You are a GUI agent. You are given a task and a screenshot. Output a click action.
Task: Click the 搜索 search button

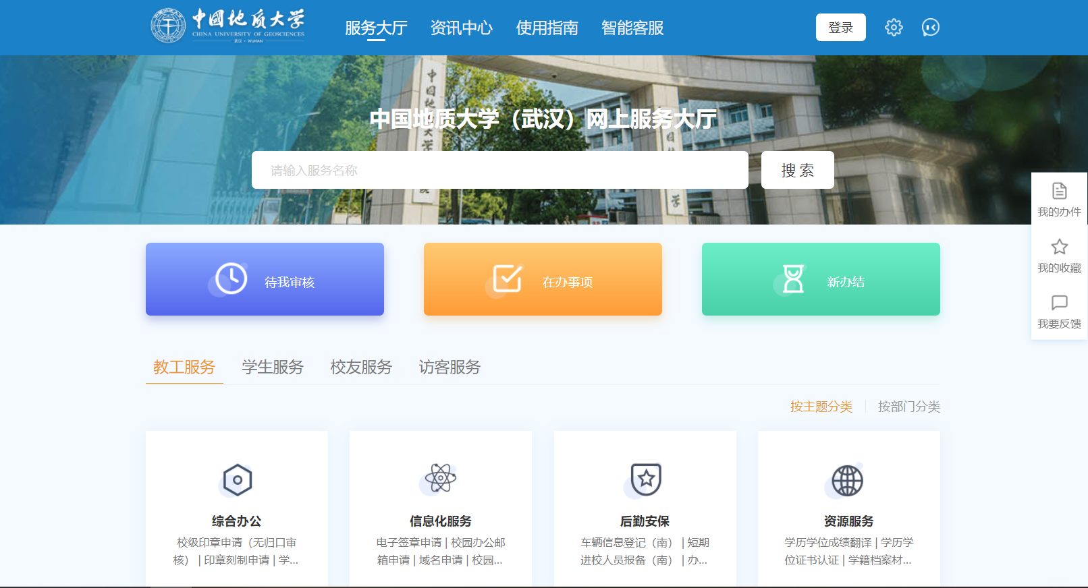[x=797, y=170]
